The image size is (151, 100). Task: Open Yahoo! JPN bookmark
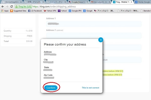pyautogui.click(x=50, y=11)
